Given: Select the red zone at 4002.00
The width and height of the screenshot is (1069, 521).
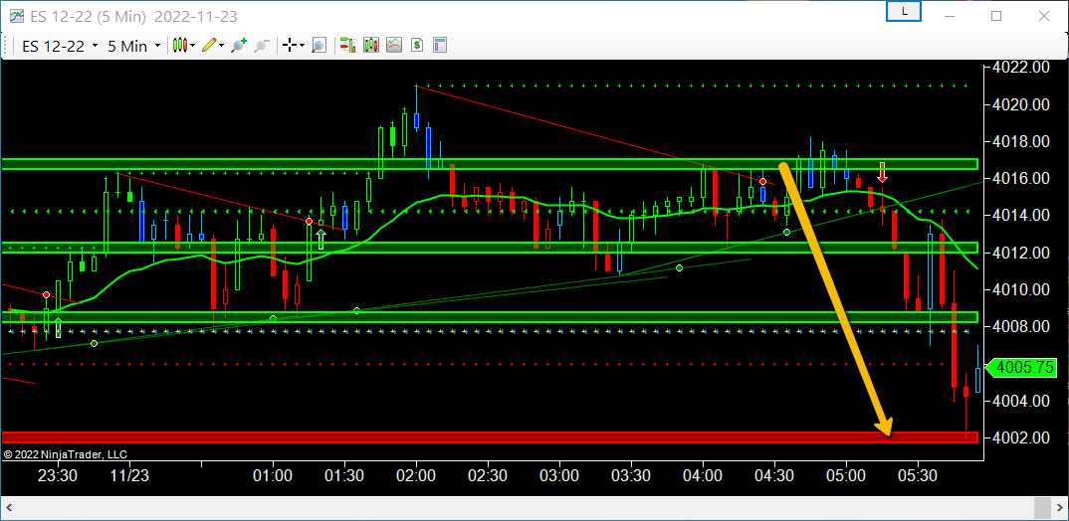Looking at the screenshot, I should pyautogui.click(x=490, y=437).
